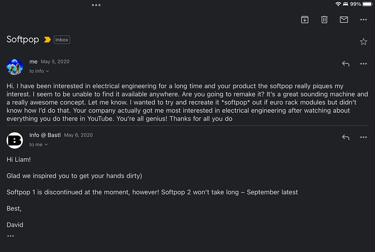Tap the Wi-Fi status icon
The image size is (375, 252).
tap(337, 4)
